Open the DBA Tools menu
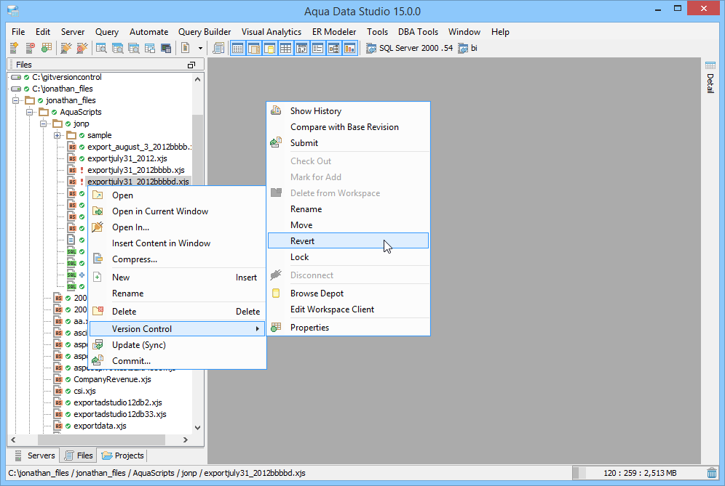This screenshot has width=725, height=486. pos(418,32)
